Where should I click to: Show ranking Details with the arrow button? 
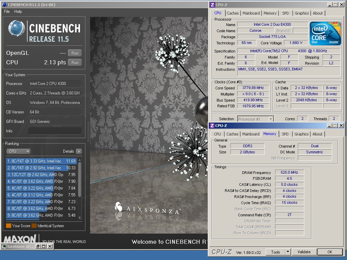(x=79, y=151)
